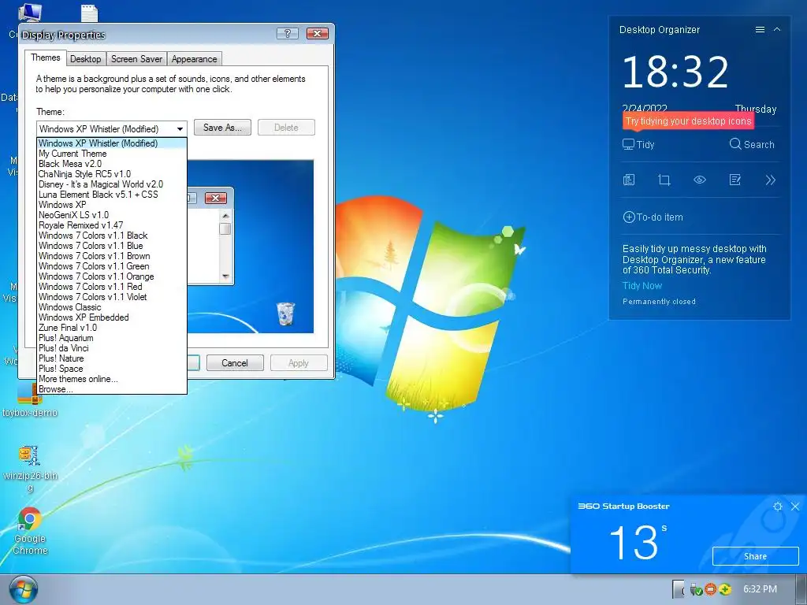Click the 360 Total Security tray icon
This screenshot has height=605, width=807.
point(725,589)
